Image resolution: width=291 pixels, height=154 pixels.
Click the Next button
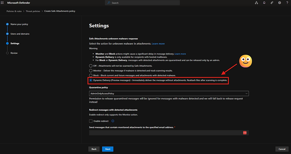point(107,149)
